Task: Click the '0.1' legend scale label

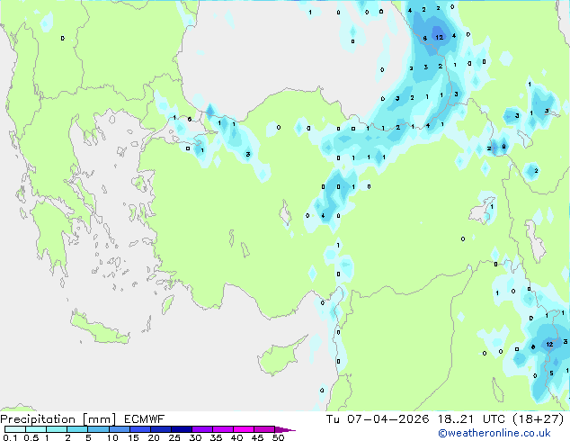Action: [10, 437]
